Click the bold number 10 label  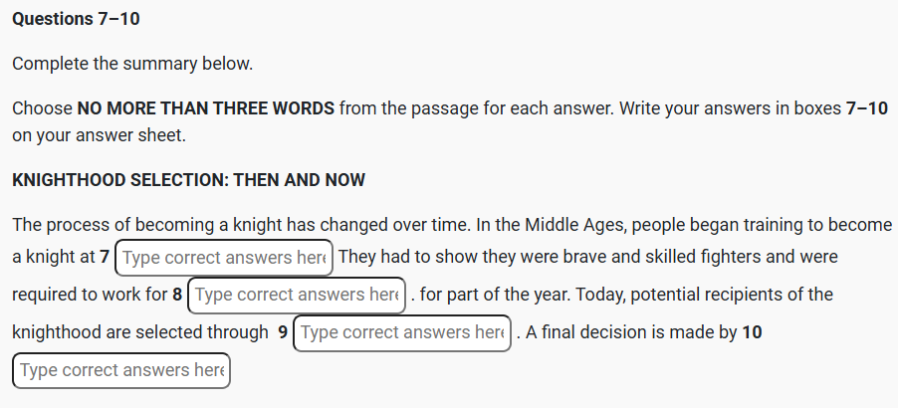tap(752, 332)
